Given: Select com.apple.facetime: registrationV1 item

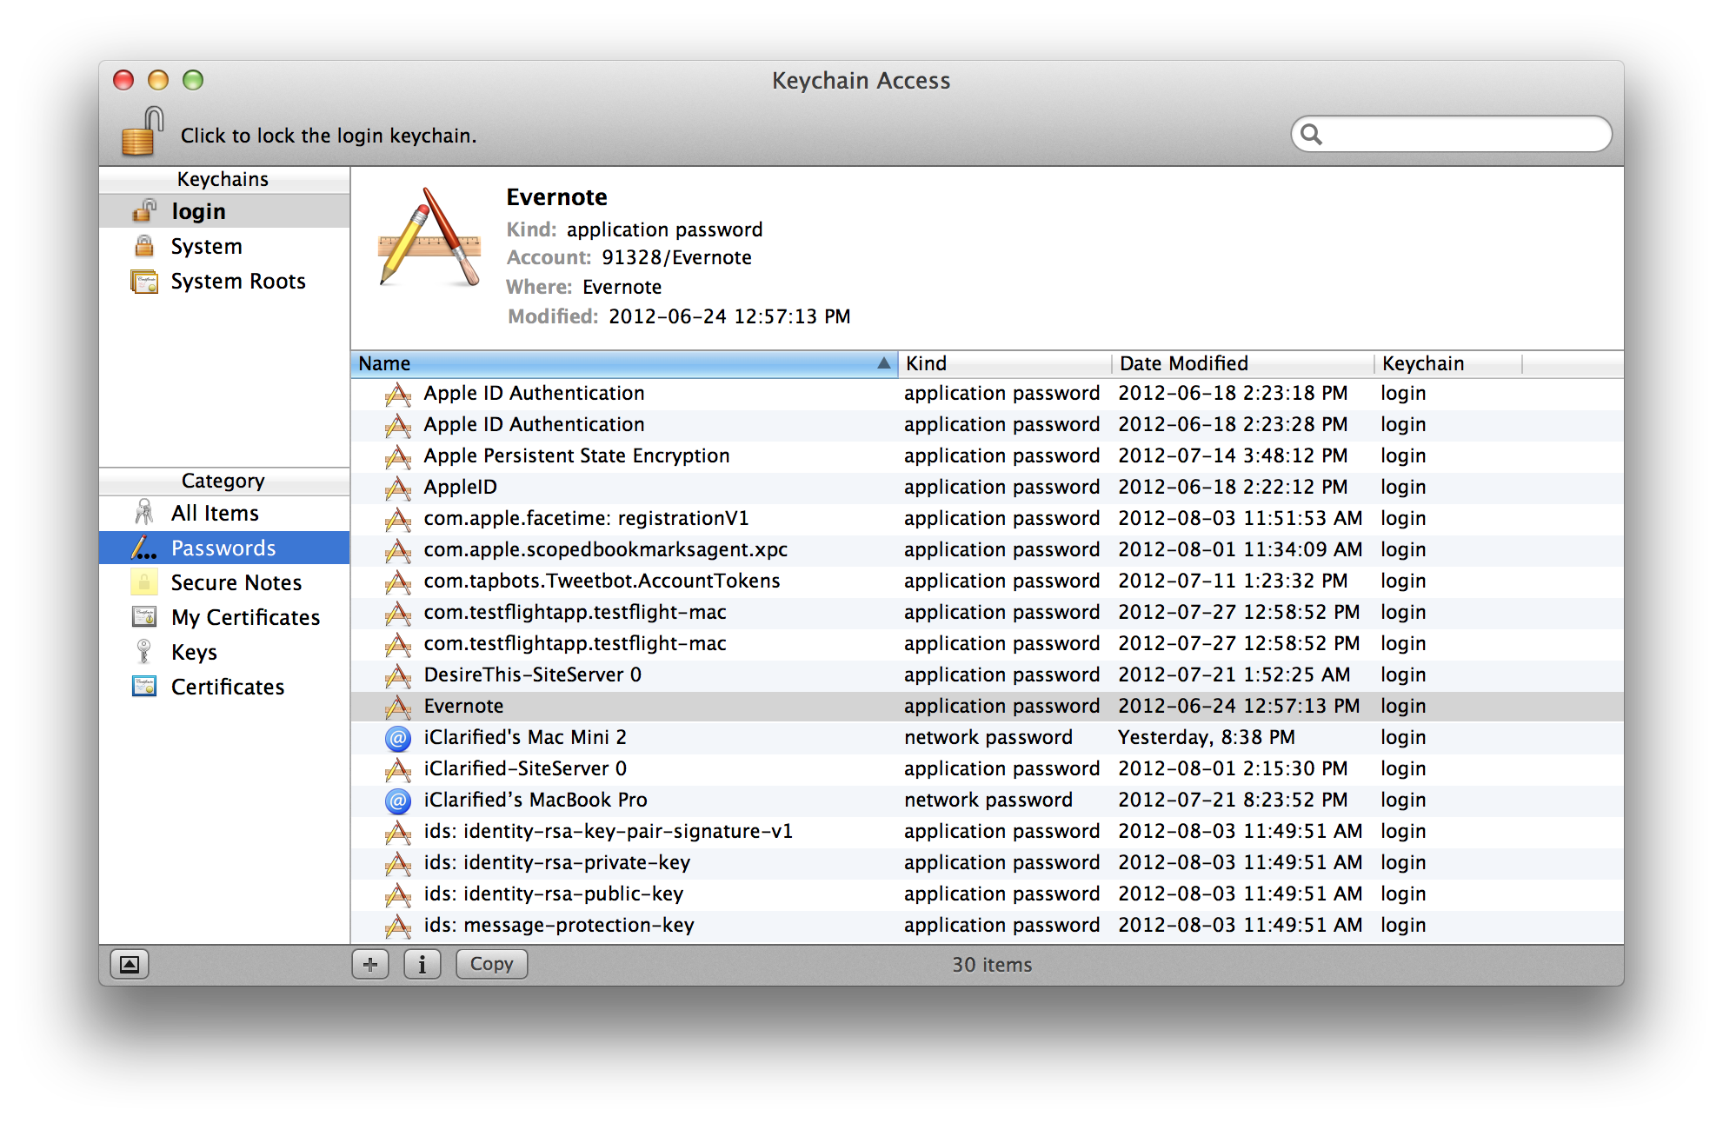Looking at the screenshot, I should tap(988, 518).
